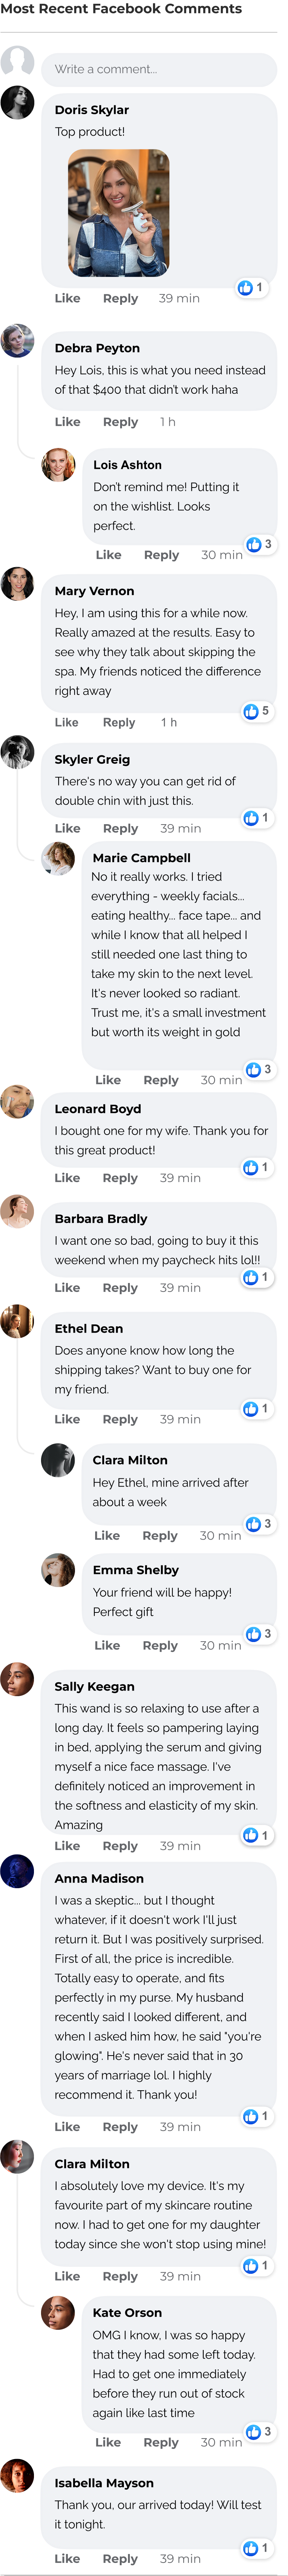Like Mary Vernon's comment
Viewport: 288px width, 2576px height.
[x=67, y=722]
